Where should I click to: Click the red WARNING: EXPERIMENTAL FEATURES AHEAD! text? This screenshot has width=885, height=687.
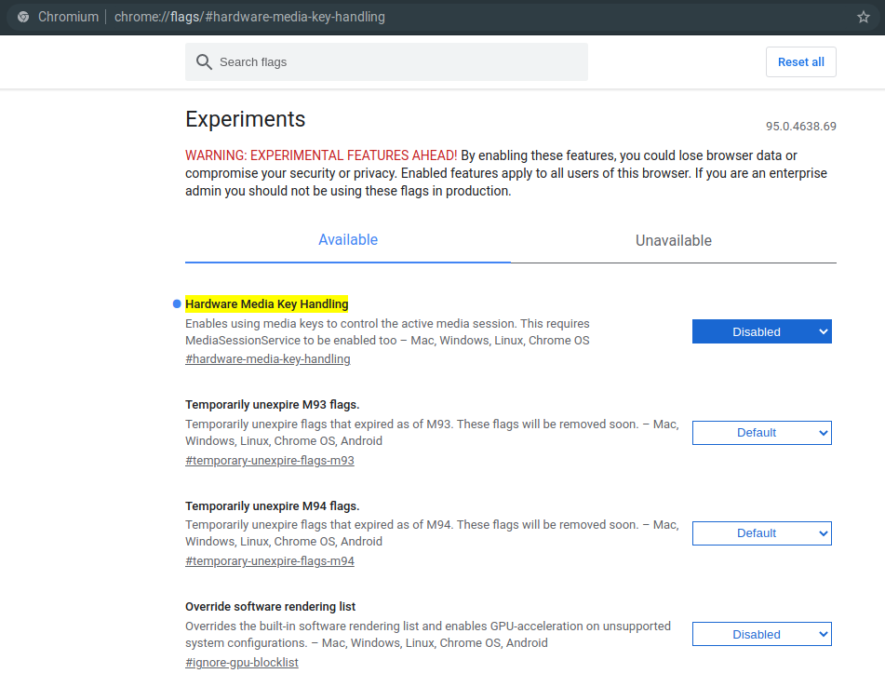(321, 155)
